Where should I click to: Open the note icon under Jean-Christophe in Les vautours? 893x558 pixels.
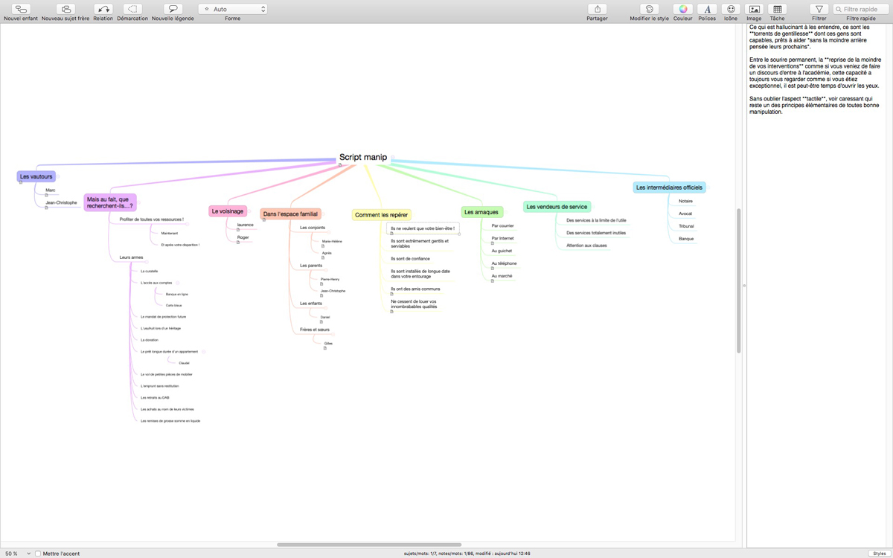(x=46, y=208)
